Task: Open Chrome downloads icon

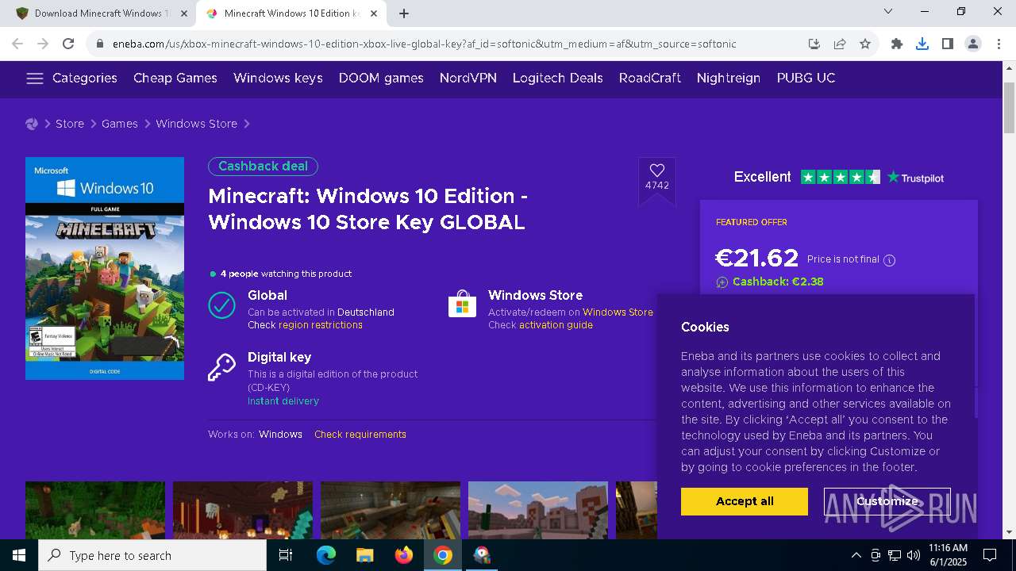Action: coord(922,44)
